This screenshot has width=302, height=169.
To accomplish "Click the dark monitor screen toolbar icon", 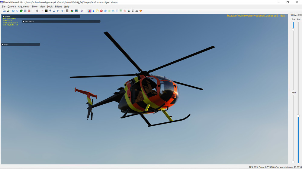I will pos(76,11).
